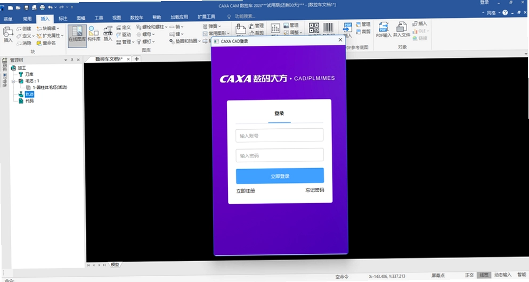Click the 立即注册 register link
529x282 pixels.
[x=246, y=190]
